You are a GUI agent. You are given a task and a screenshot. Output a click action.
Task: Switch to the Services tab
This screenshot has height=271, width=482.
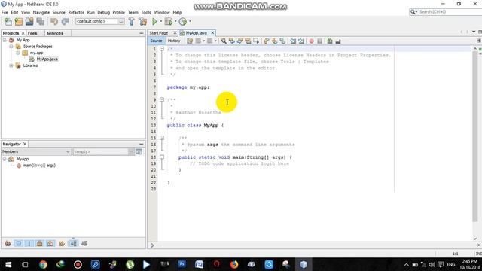click(55, 33)
